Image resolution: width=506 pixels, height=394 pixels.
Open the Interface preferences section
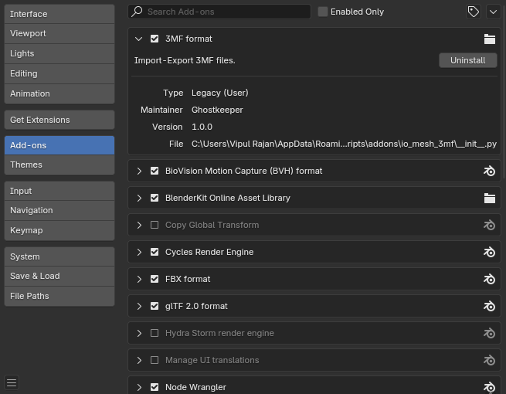pyautogui.click(x=59, y=14)
